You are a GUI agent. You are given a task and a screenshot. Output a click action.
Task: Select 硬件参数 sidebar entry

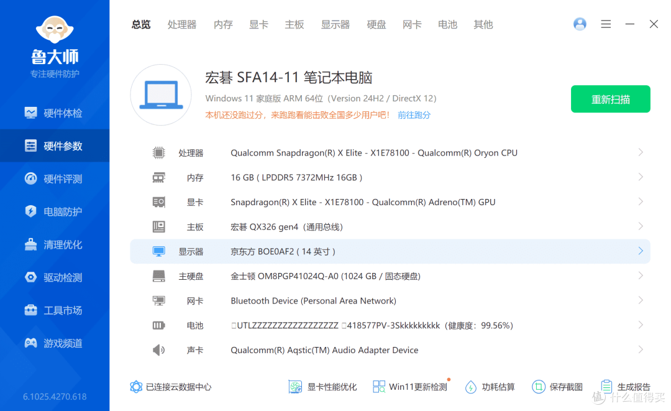click(54, 146)
